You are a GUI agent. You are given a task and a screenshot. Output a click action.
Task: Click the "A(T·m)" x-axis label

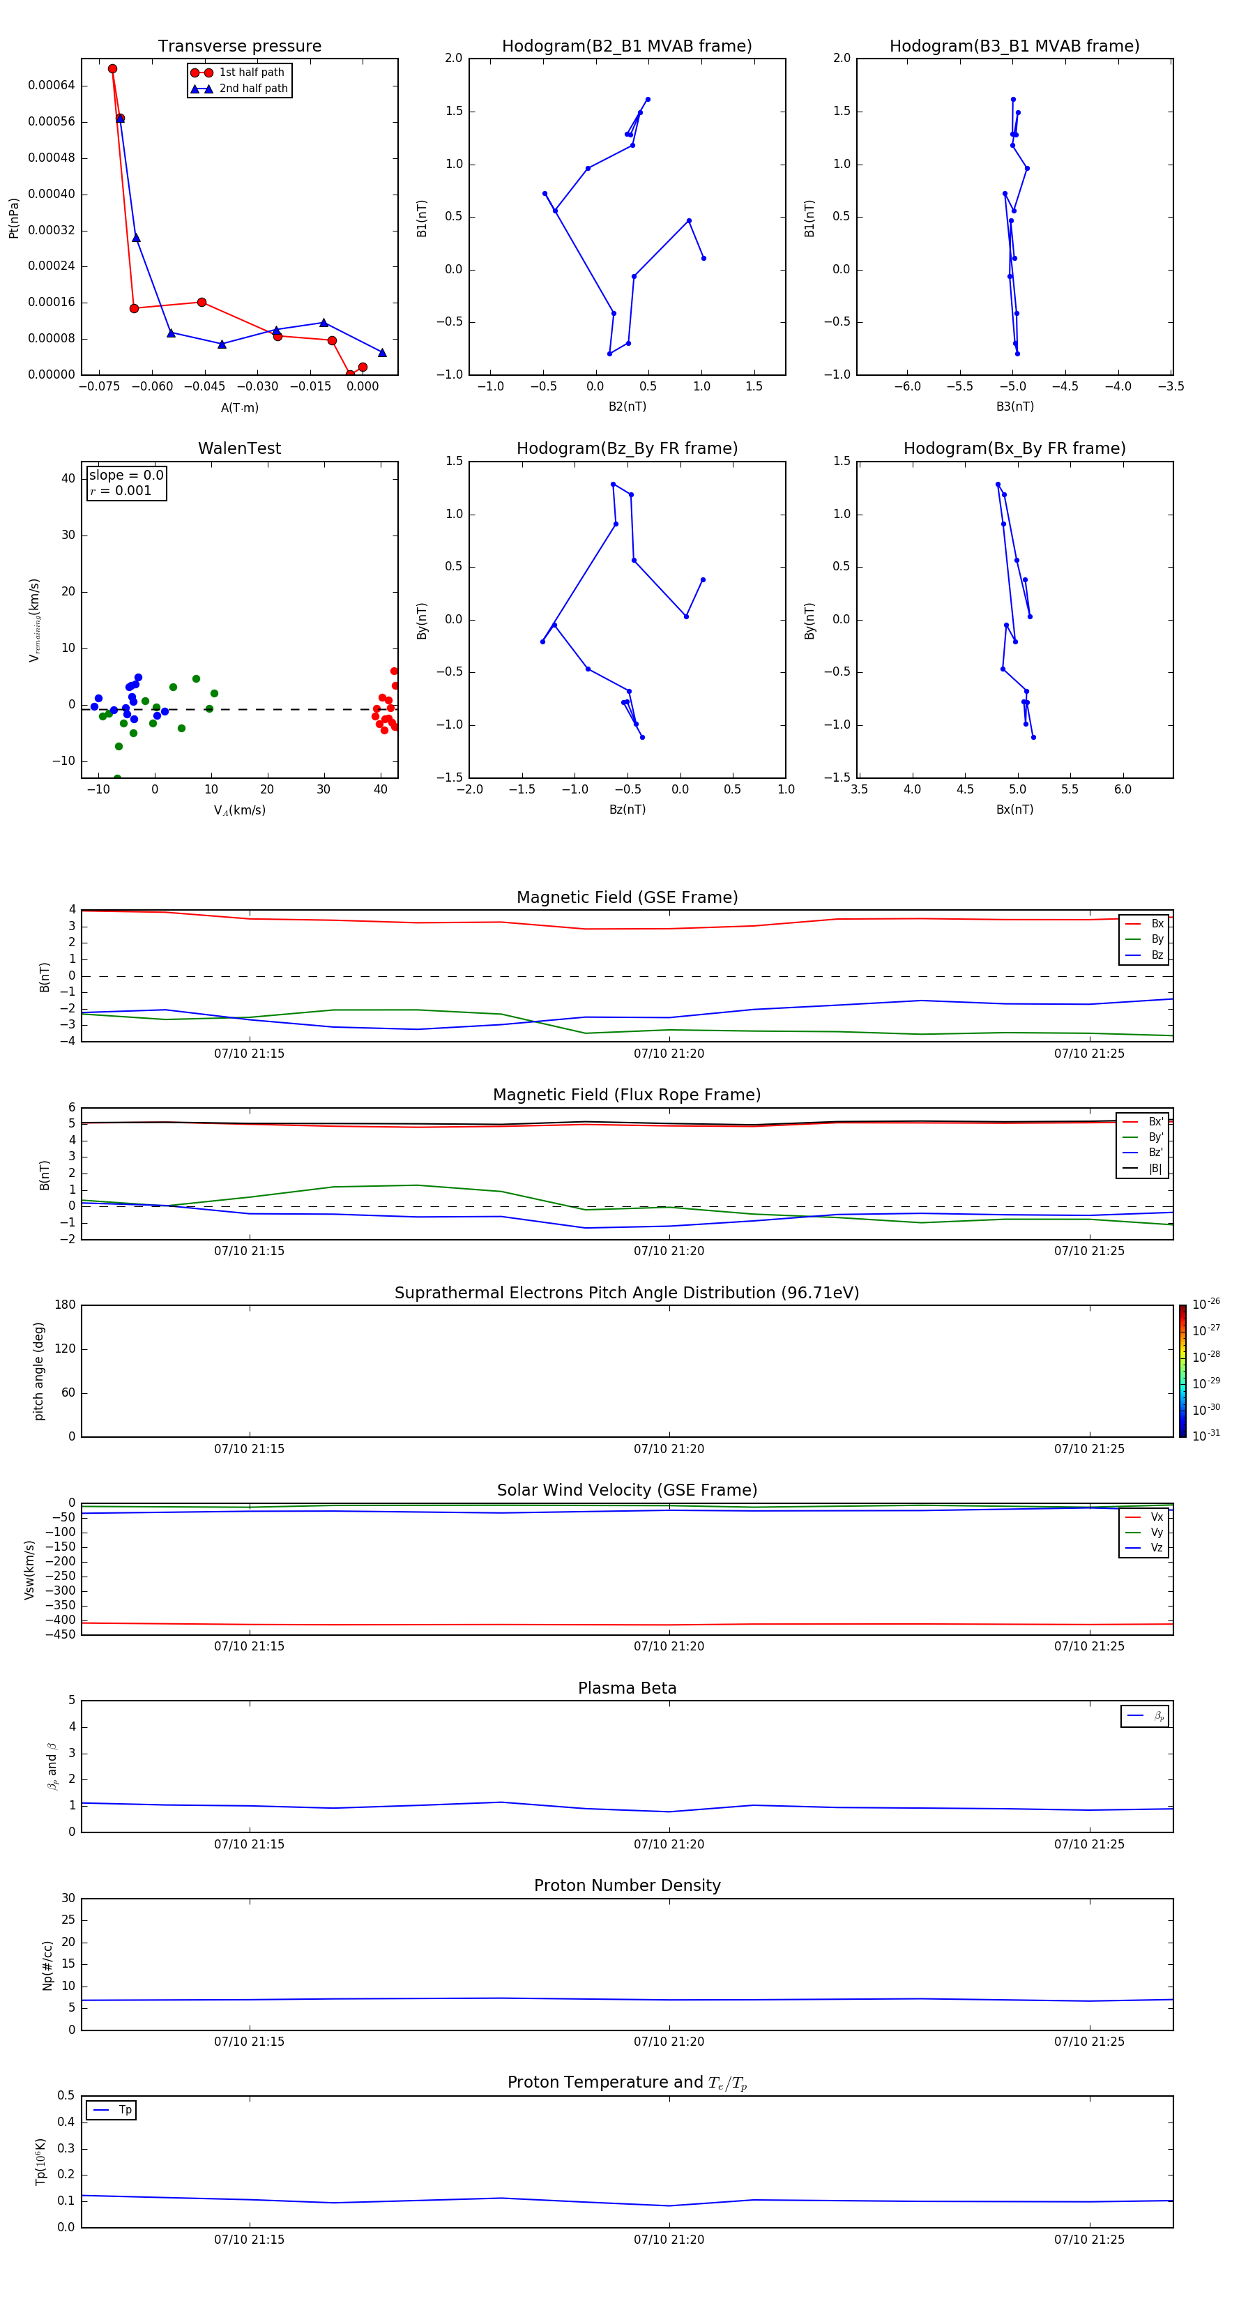point(239,407)
